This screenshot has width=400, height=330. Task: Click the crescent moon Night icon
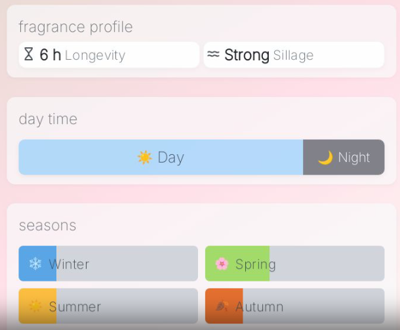[x=325, y=157]
